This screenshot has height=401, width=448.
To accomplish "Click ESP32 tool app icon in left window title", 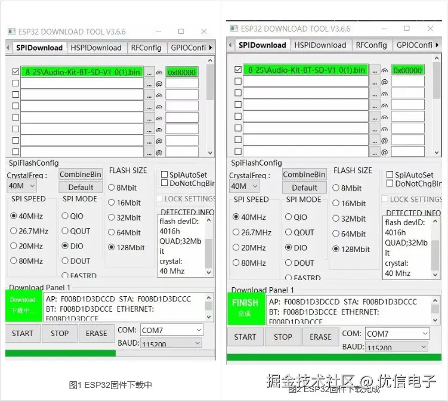I will (x=11, y=32).
